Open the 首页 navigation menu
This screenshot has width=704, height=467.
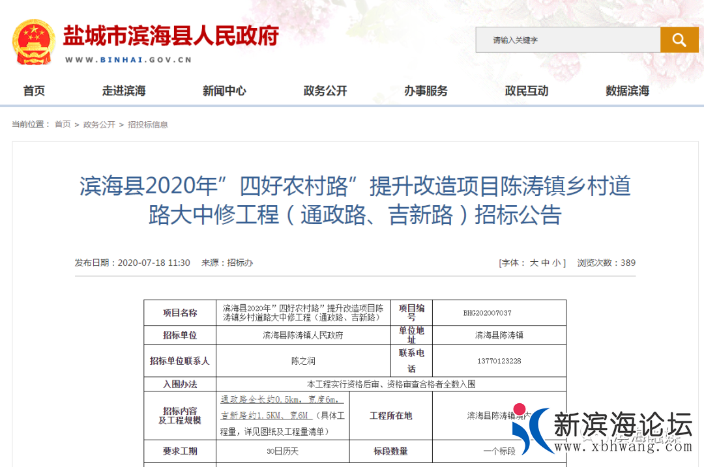point(33,91)
